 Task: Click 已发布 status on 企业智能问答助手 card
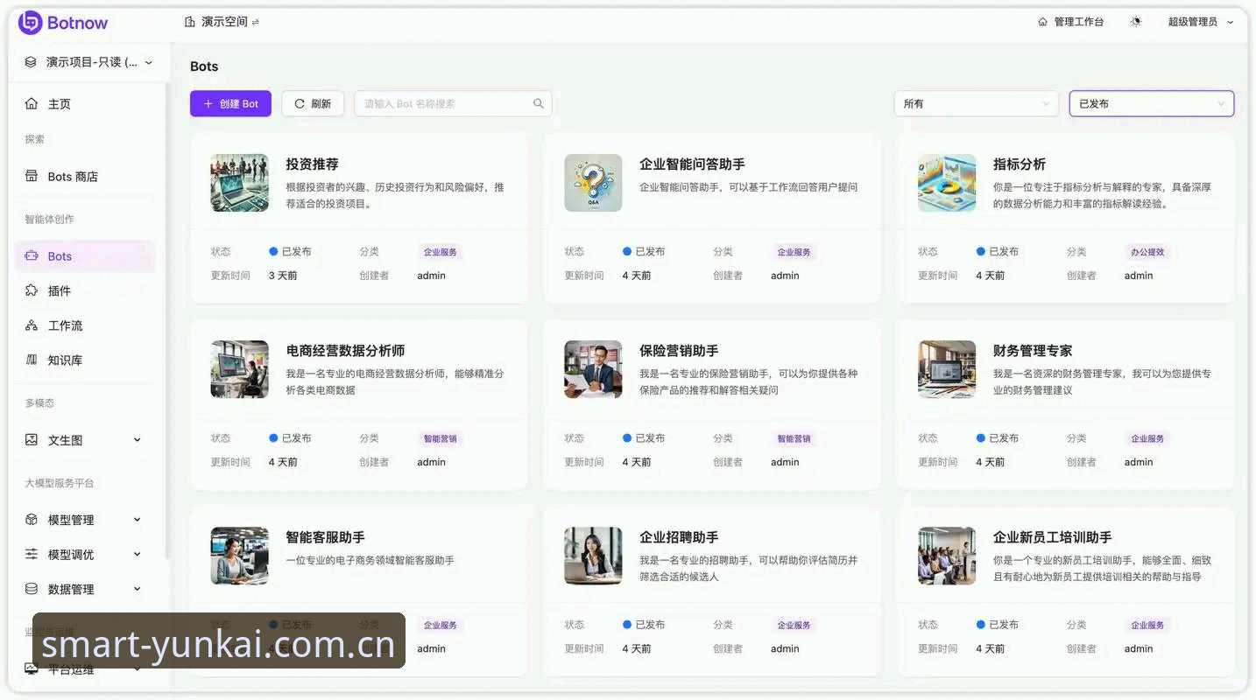pyautogui.click(x=644, y=252)
